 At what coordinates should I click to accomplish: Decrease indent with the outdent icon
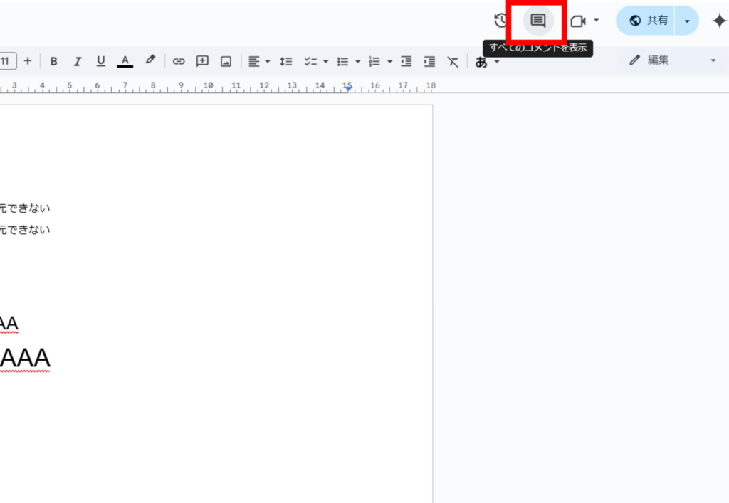tap(406, 61)
